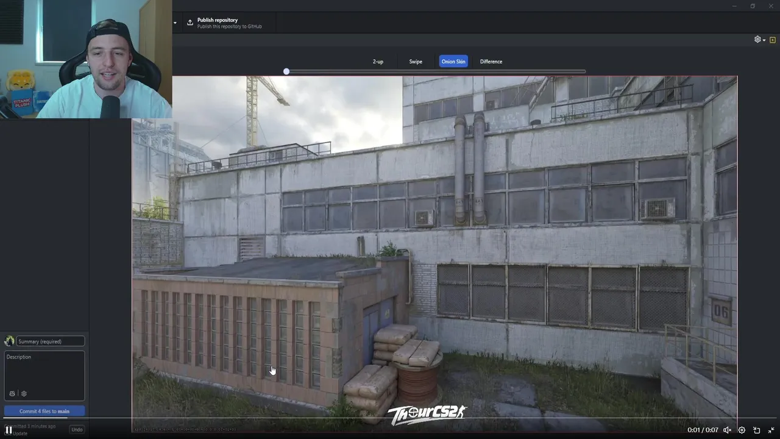Click the Description text area
The width and height of the screenshot is (780, 439).
(44, 369)
